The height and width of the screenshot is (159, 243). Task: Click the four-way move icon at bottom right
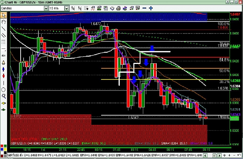pyautogui.click(x=225, y=155)
